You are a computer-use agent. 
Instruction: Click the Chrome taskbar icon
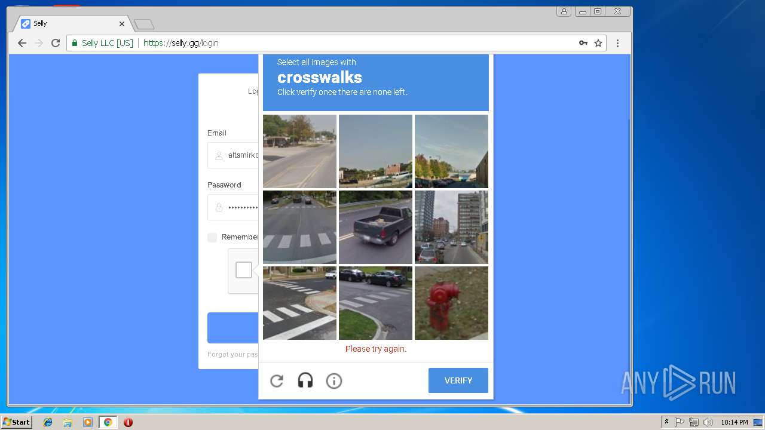pyautogui.click(x=108, y=422)
